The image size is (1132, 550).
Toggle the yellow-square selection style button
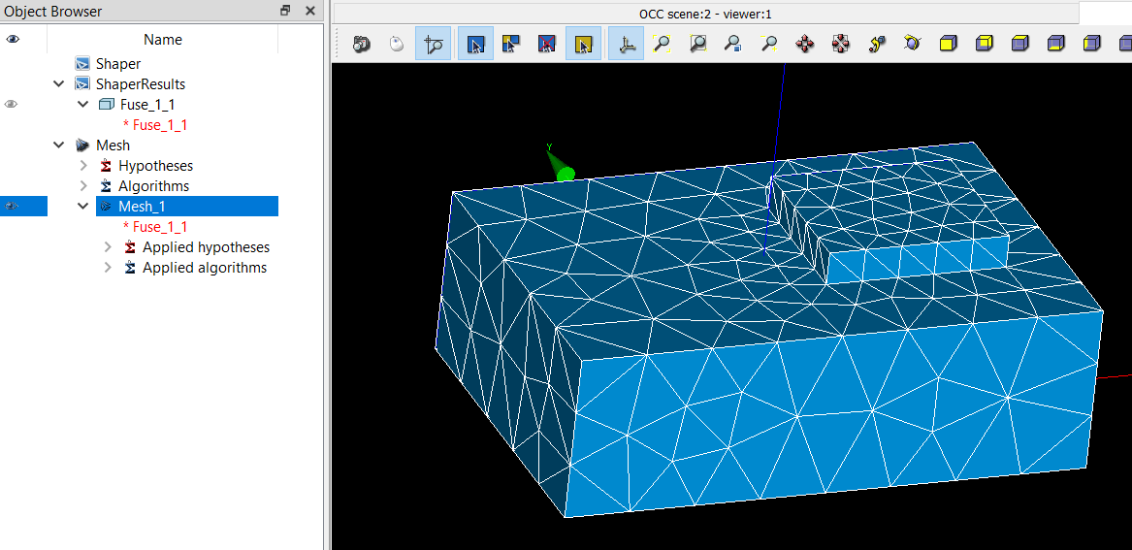click(583, 44)
